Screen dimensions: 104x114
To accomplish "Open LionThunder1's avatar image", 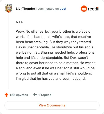I will pyautogui.click(x=9, y=8).
